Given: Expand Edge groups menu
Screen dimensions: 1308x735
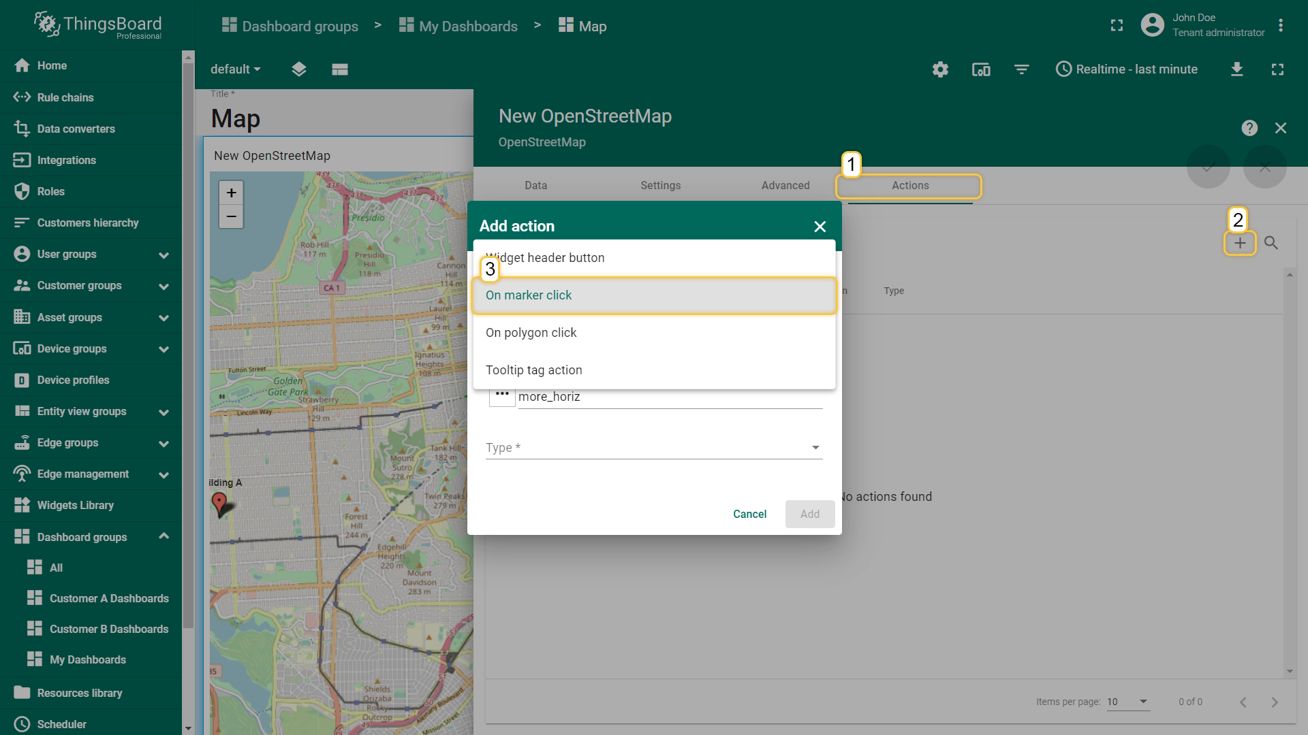Looking at the screenshot, I should [x=163, y=444].
